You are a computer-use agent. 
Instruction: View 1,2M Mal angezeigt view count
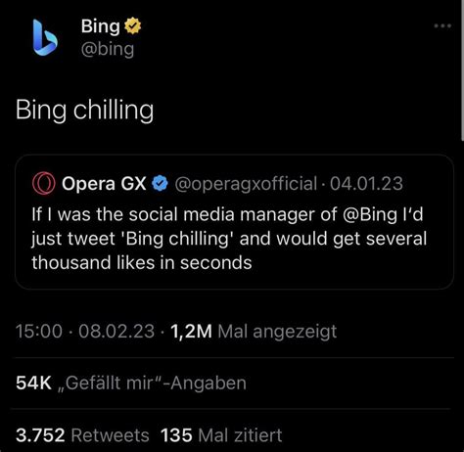coord(254,332)
